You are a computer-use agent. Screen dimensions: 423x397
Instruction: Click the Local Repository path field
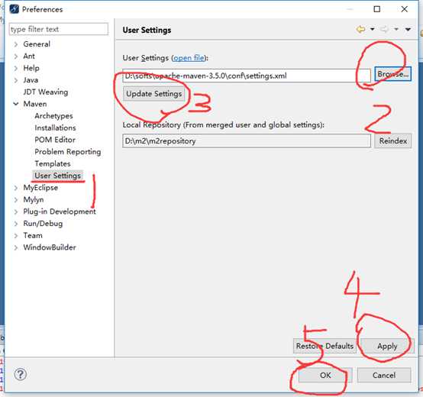point(247,140)
